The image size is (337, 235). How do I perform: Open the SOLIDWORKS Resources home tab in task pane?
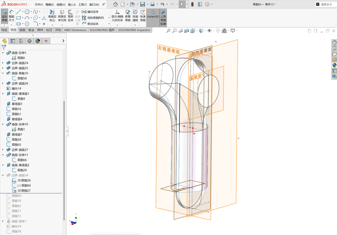334,42
